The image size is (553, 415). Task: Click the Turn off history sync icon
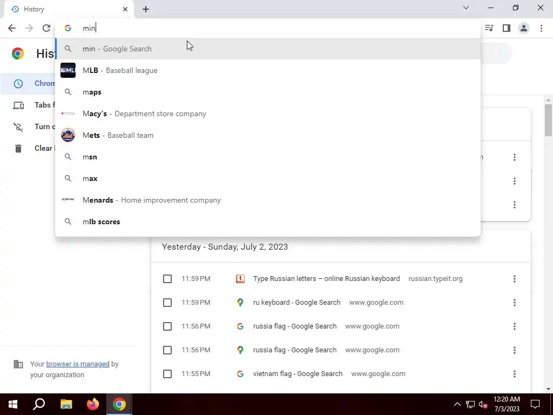(18, 126)
